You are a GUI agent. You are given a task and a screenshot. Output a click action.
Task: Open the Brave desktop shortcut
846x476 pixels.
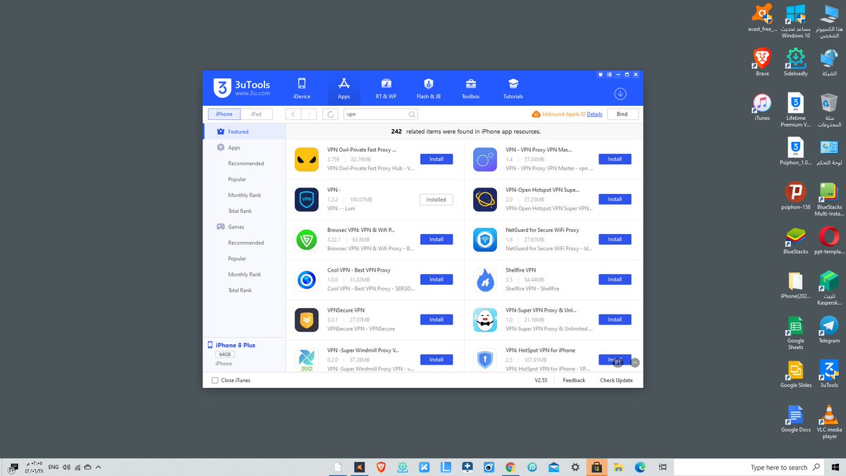[x=762, y=62]
